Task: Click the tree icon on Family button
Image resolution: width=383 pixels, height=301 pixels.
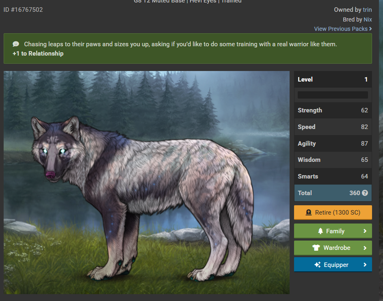Action: (x=320, y=231)
